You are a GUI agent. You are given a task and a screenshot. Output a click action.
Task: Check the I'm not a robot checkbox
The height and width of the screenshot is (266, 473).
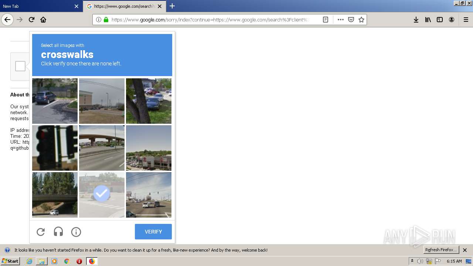click(x=20, y=66)
